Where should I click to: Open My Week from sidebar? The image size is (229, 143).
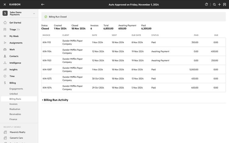14,36
